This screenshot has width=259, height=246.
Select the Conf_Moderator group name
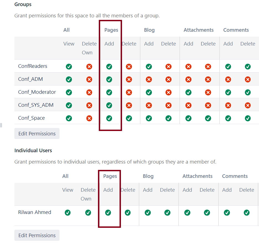(37, 92)
